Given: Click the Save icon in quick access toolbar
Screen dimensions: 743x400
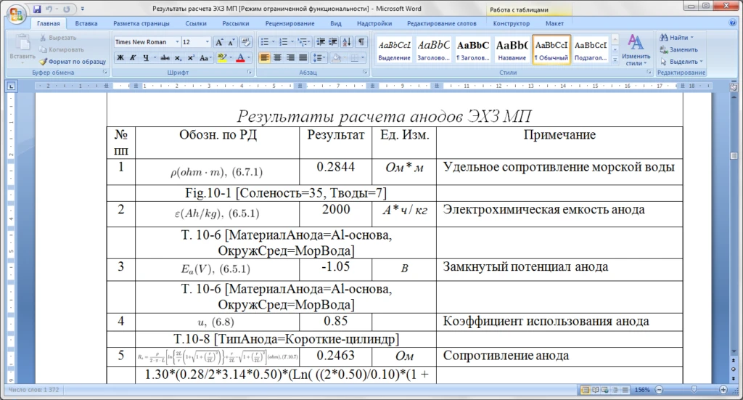Looking at the screenshot, I should (36, 9).
